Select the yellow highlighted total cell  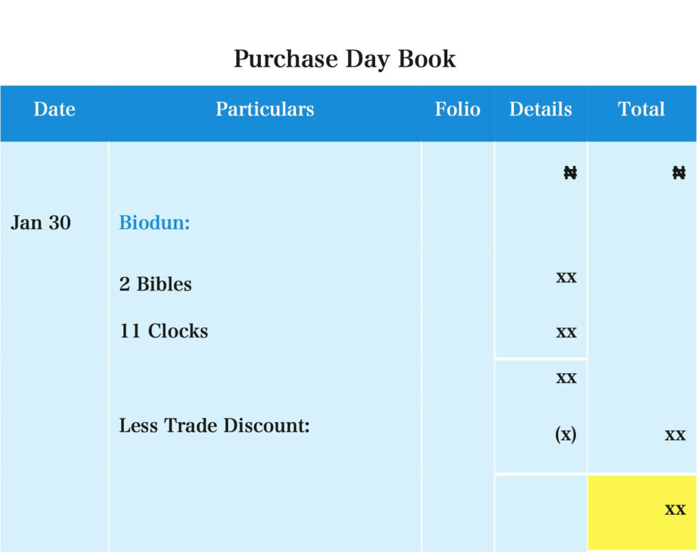[x=641, y=510]
